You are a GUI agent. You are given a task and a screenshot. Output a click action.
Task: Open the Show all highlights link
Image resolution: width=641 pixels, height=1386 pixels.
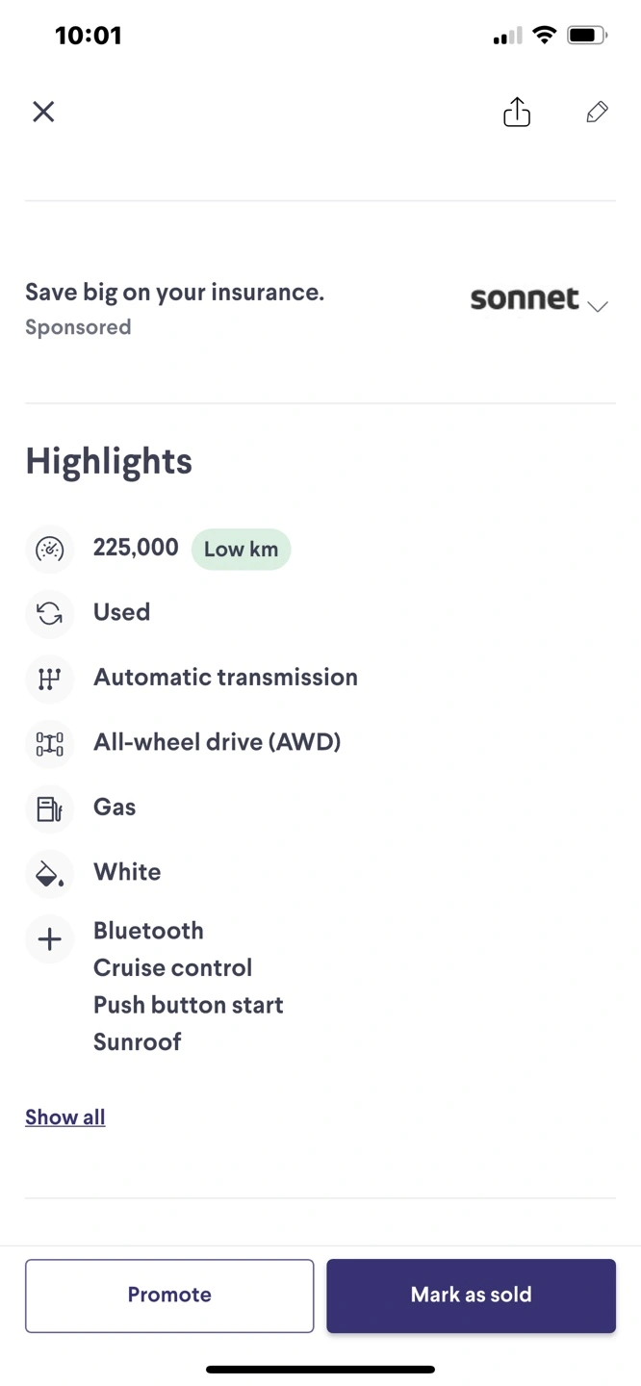(x=65, y=1117)
